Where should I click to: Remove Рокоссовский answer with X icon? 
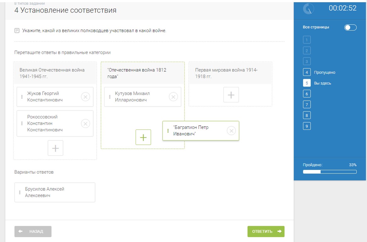85,124
